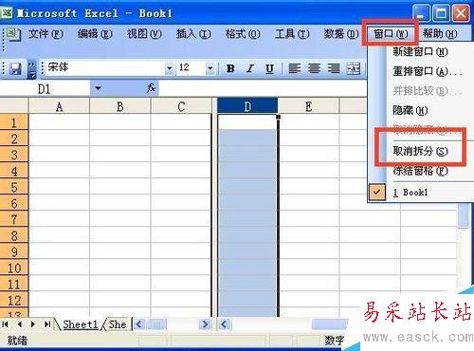Toggle Italic formatting
474x351 pixels.
click(250, 68)
